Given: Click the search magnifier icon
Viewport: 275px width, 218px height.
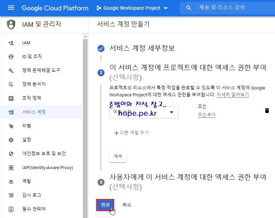Looking at the screenshot, I should pyautogui.click(x=189, y=8).
